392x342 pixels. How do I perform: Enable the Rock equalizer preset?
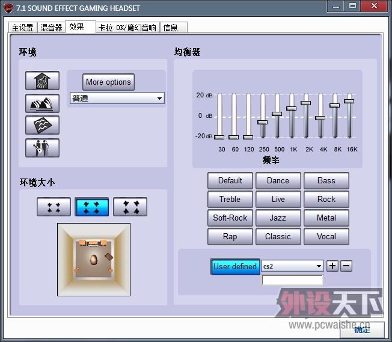pos(326,199)
